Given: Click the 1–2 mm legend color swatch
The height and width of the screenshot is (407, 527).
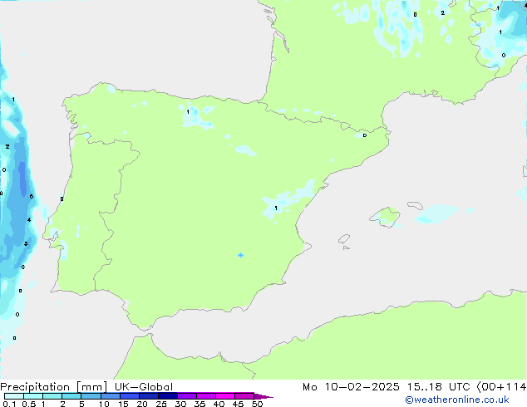Looking at the screenshot, I should (52, 396).
